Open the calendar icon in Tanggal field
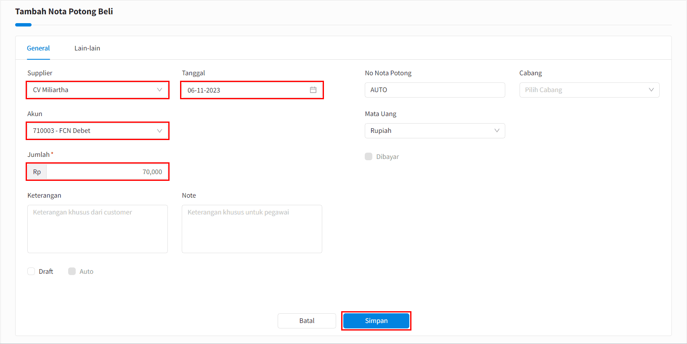The width and height of the screenshot is (687, 344). [313, 90]
